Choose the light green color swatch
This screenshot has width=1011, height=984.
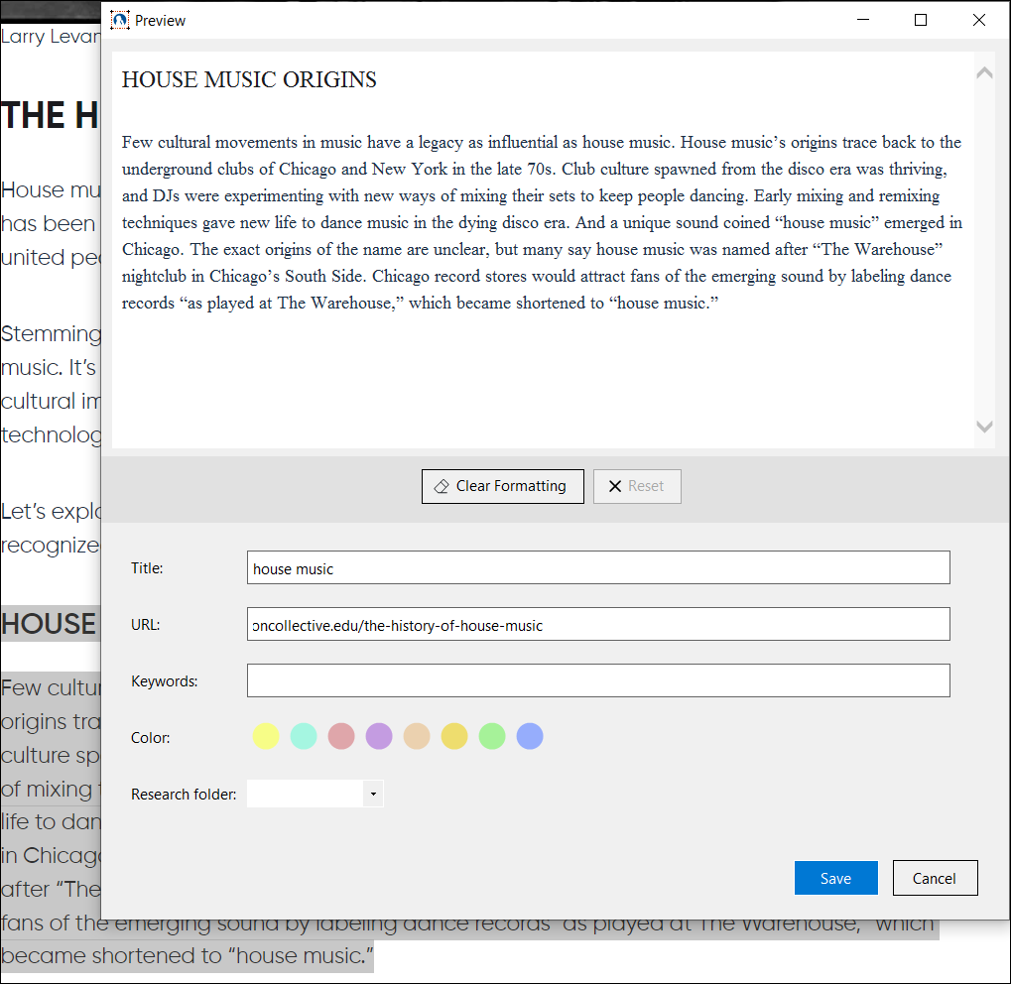[492, 737]
